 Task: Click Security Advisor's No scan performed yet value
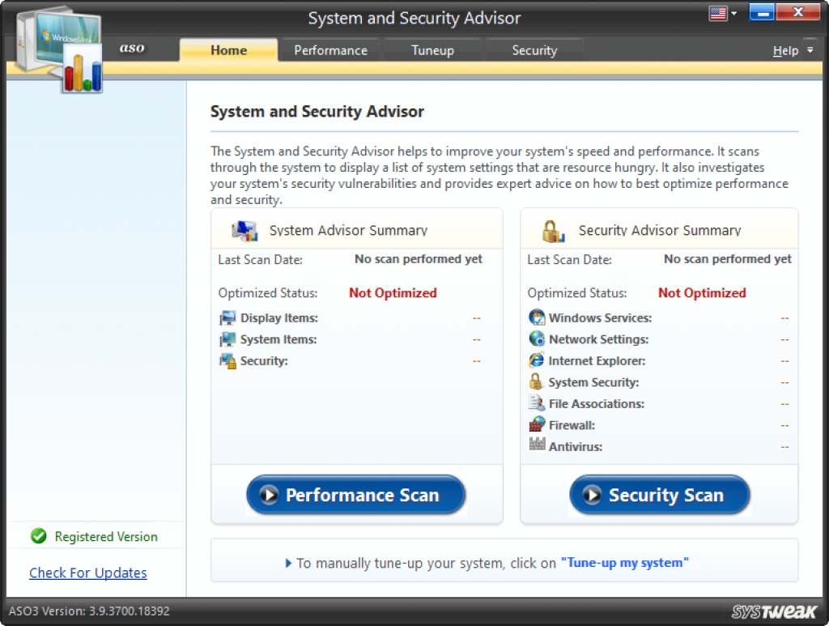click(x=728, y=259)
